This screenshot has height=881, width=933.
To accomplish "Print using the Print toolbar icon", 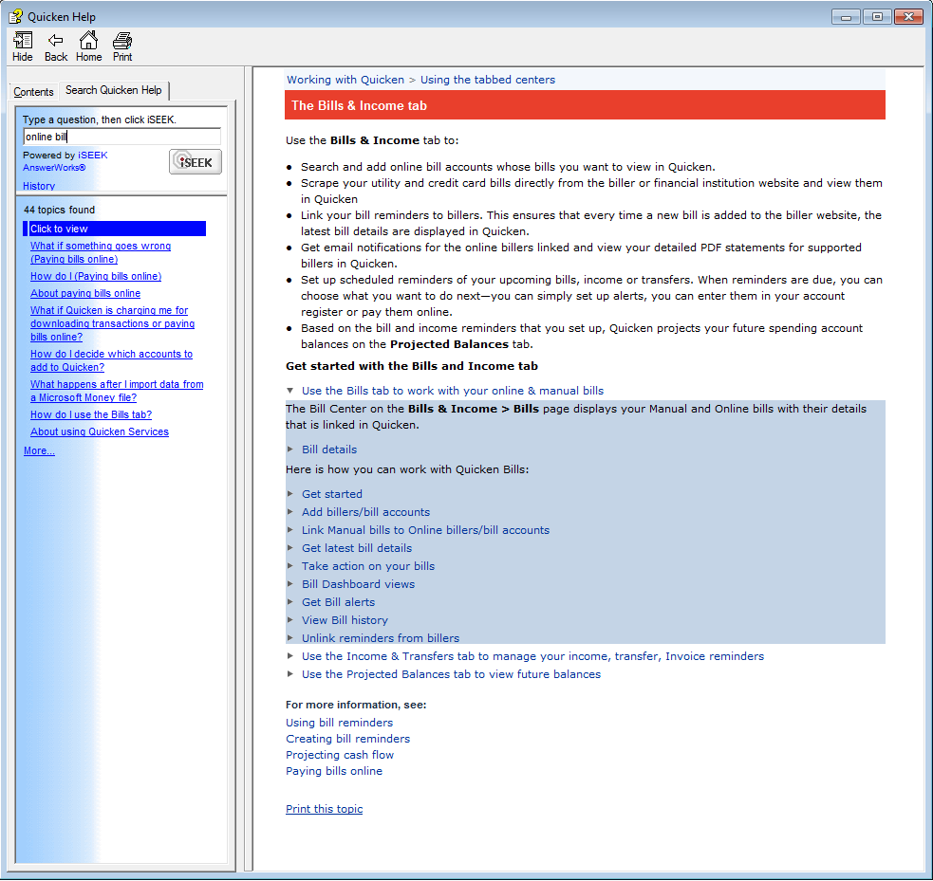I will pos(122,46).
